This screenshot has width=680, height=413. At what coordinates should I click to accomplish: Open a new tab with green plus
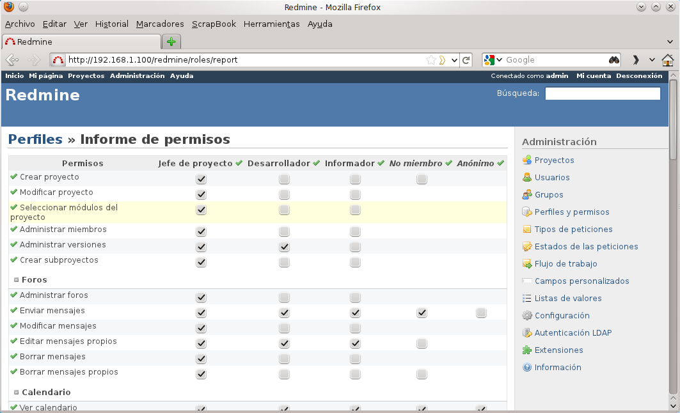(x=171, y=42)
